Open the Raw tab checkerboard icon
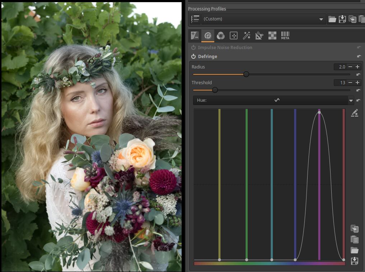Viewport: 365px width, 272px height. pos(272,35)
